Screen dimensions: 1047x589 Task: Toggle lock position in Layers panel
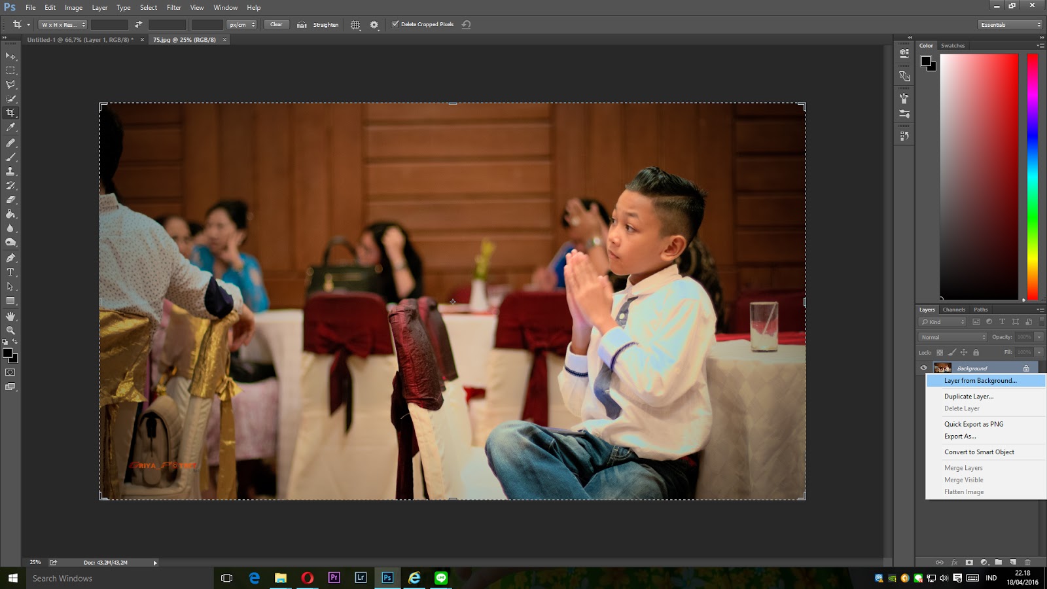(964, 353)
